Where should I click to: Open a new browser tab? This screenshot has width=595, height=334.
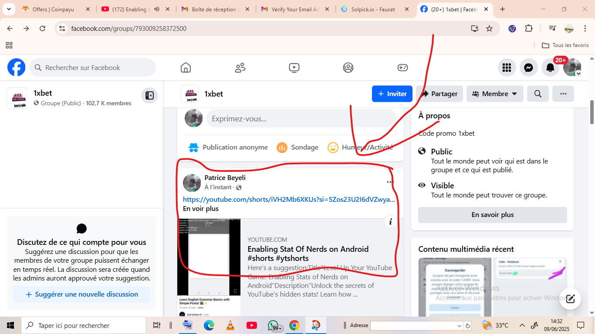502,9
